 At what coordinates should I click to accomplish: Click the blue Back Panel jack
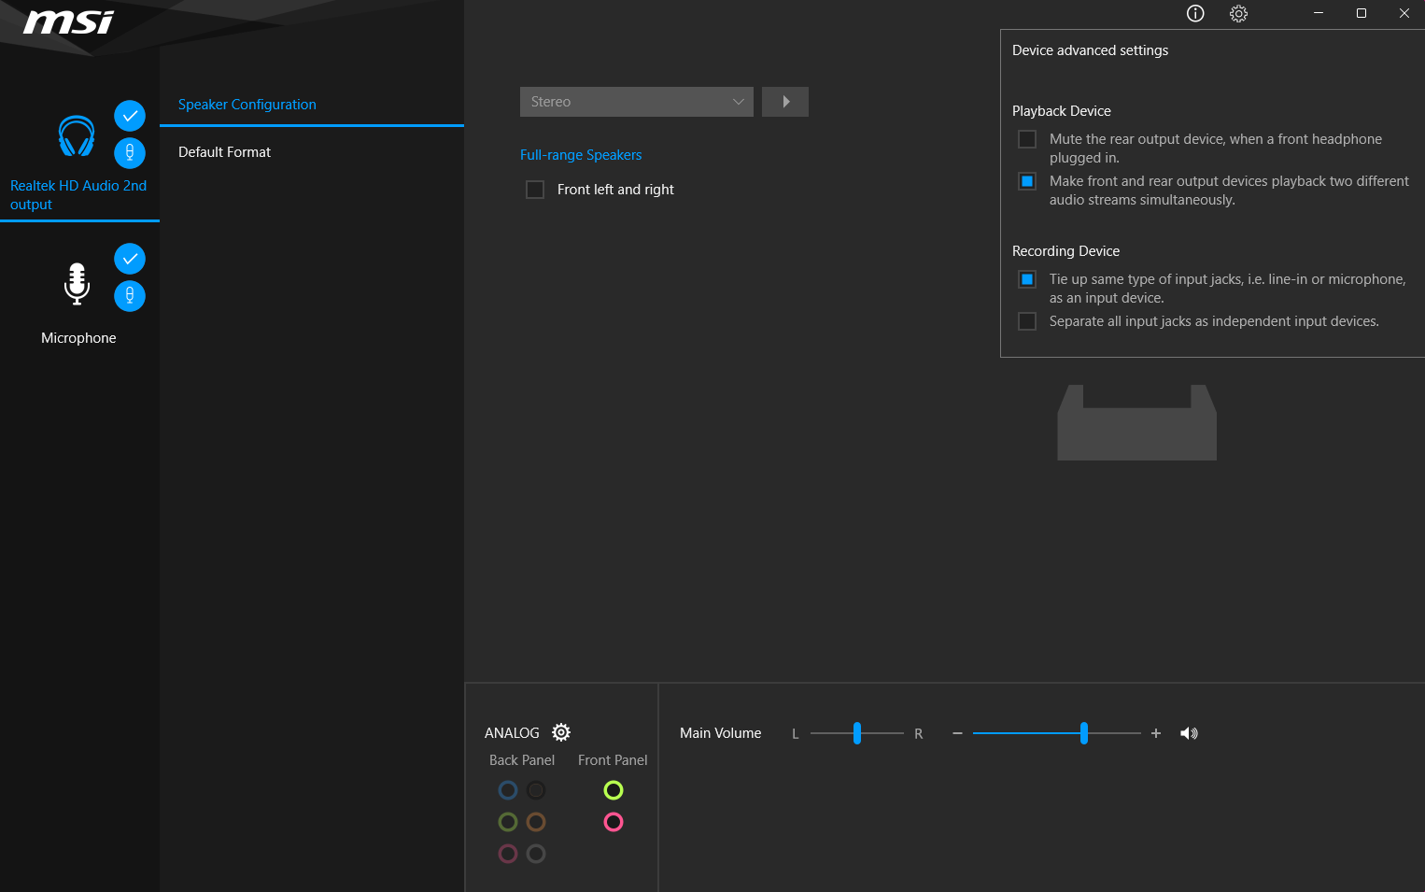point(508,790)
